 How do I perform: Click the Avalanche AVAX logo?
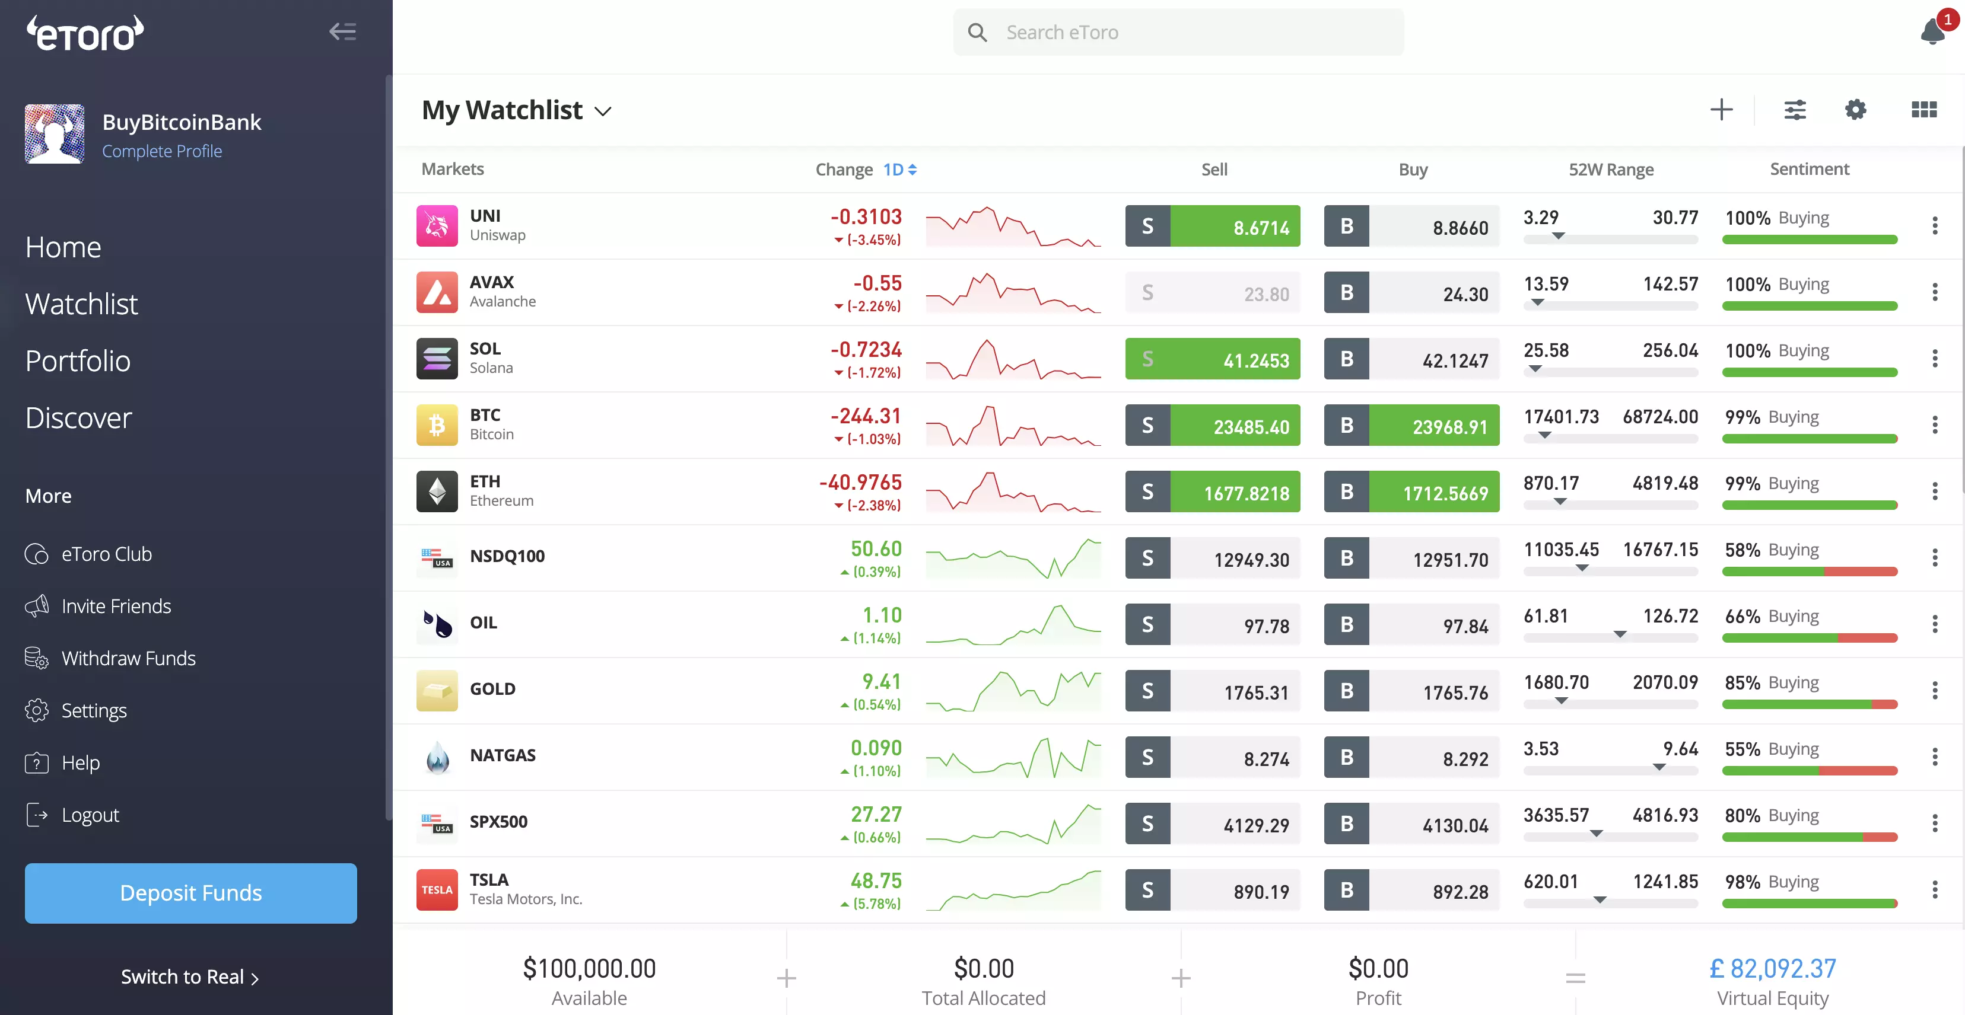(437, 292)
